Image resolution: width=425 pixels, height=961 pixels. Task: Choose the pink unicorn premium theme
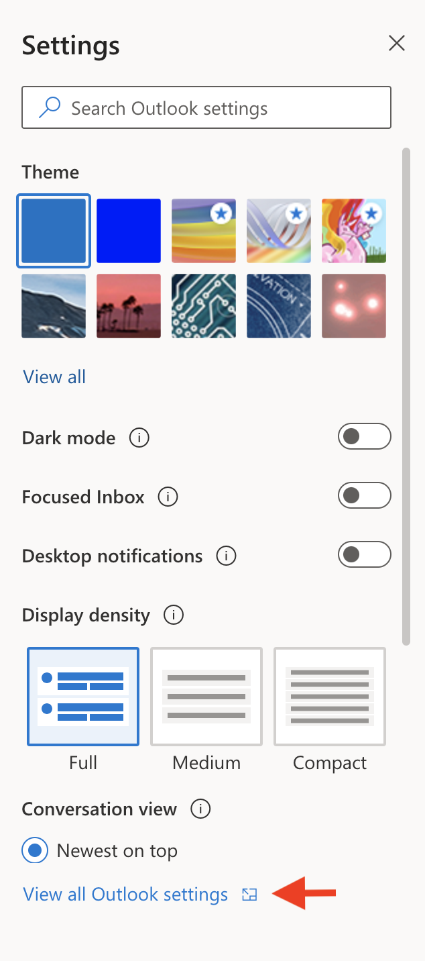click(x=354, y=231)
